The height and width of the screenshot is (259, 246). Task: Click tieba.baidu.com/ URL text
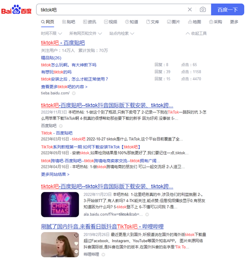(55, 93)
